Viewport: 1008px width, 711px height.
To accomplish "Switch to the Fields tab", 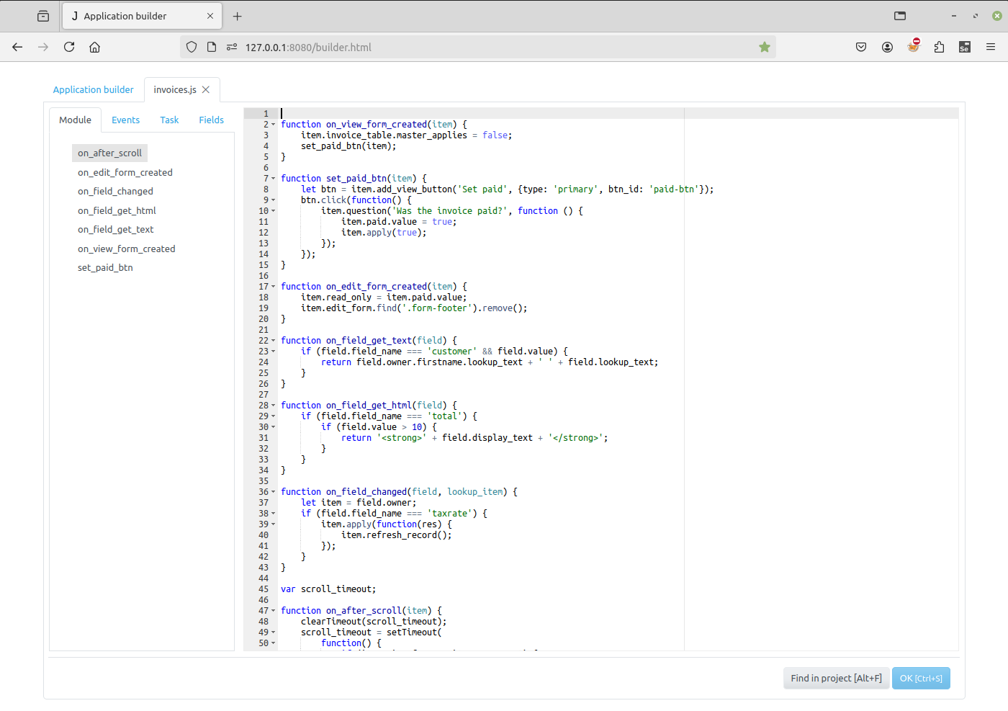I will coord(212,120).
